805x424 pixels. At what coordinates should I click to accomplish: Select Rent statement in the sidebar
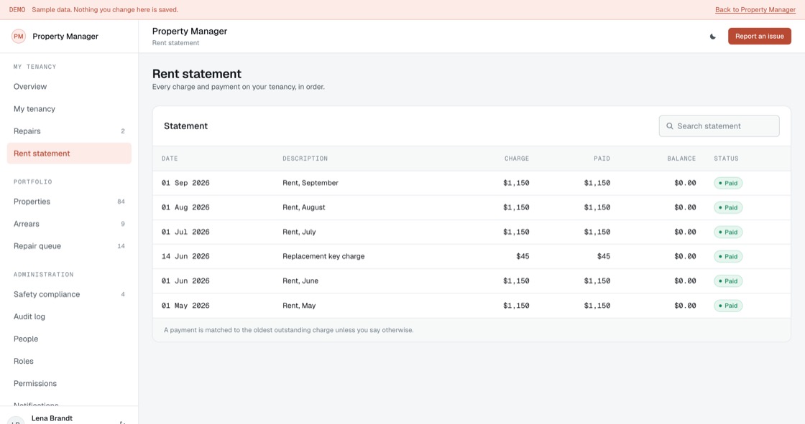pos(69,154)
